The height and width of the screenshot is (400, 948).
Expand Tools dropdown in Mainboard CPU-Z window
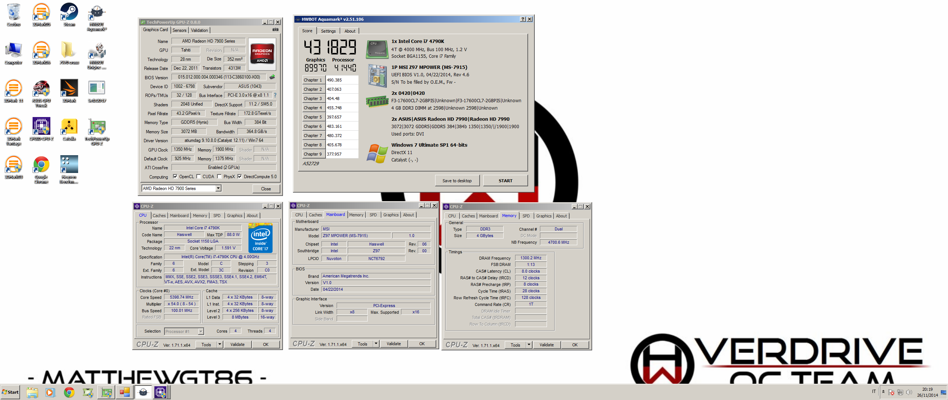click(376, 344)
